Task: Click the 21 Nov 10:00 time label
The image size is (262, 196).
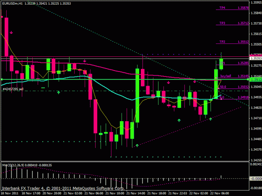Action: click(115, 193)
